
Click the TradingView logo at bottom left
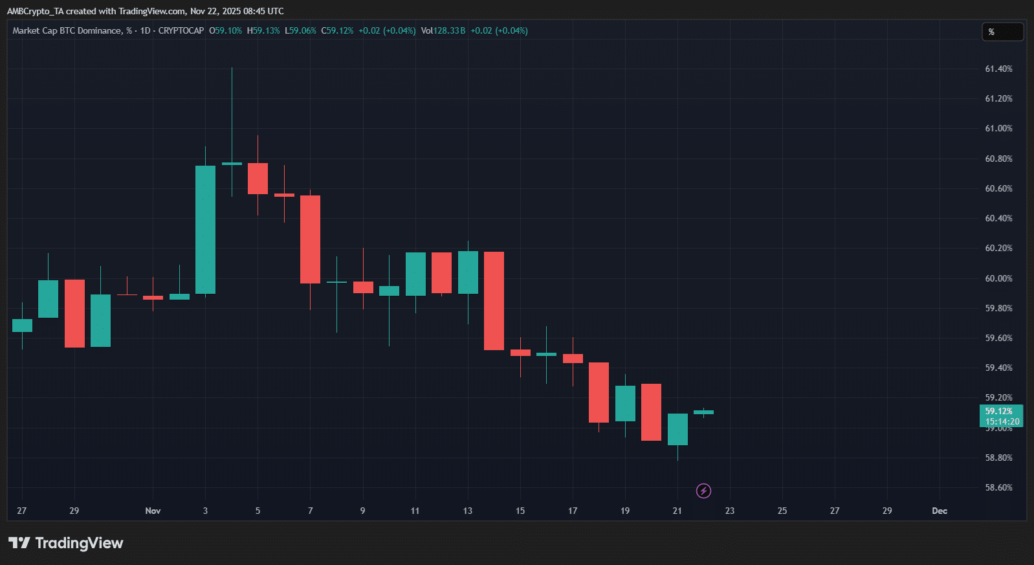coord(66,543)
